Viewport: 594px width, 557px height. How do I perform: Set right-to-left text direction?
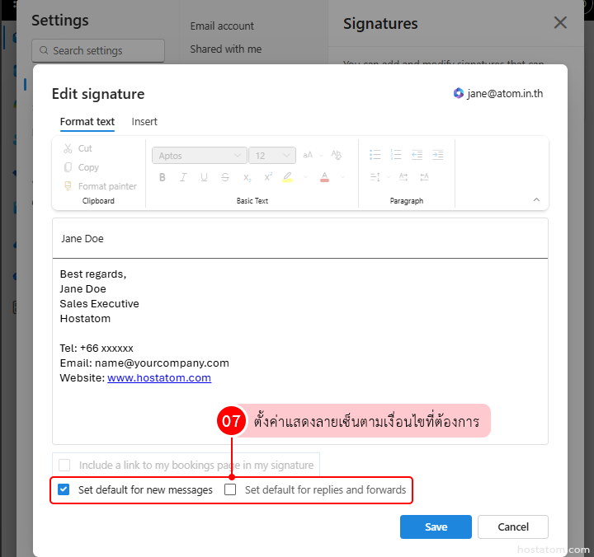(x=424, y=177)
